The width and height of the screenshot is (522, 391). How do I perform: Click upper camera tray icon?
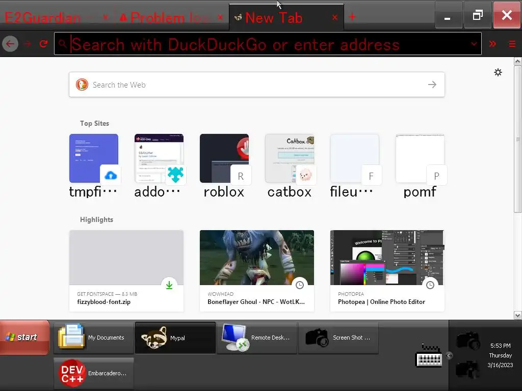pos(468,340)
